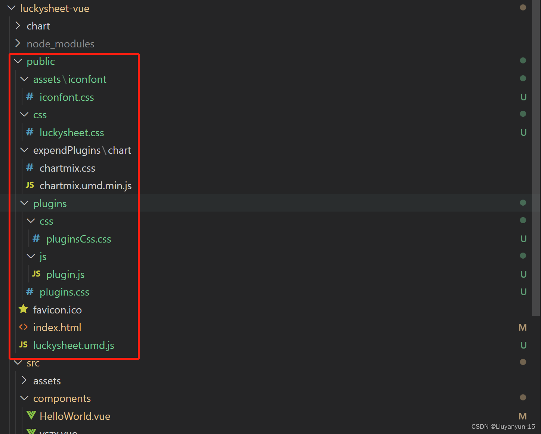
Task: Click the HTML brackets icon beside index.html
Action: [x=23, y=327]
